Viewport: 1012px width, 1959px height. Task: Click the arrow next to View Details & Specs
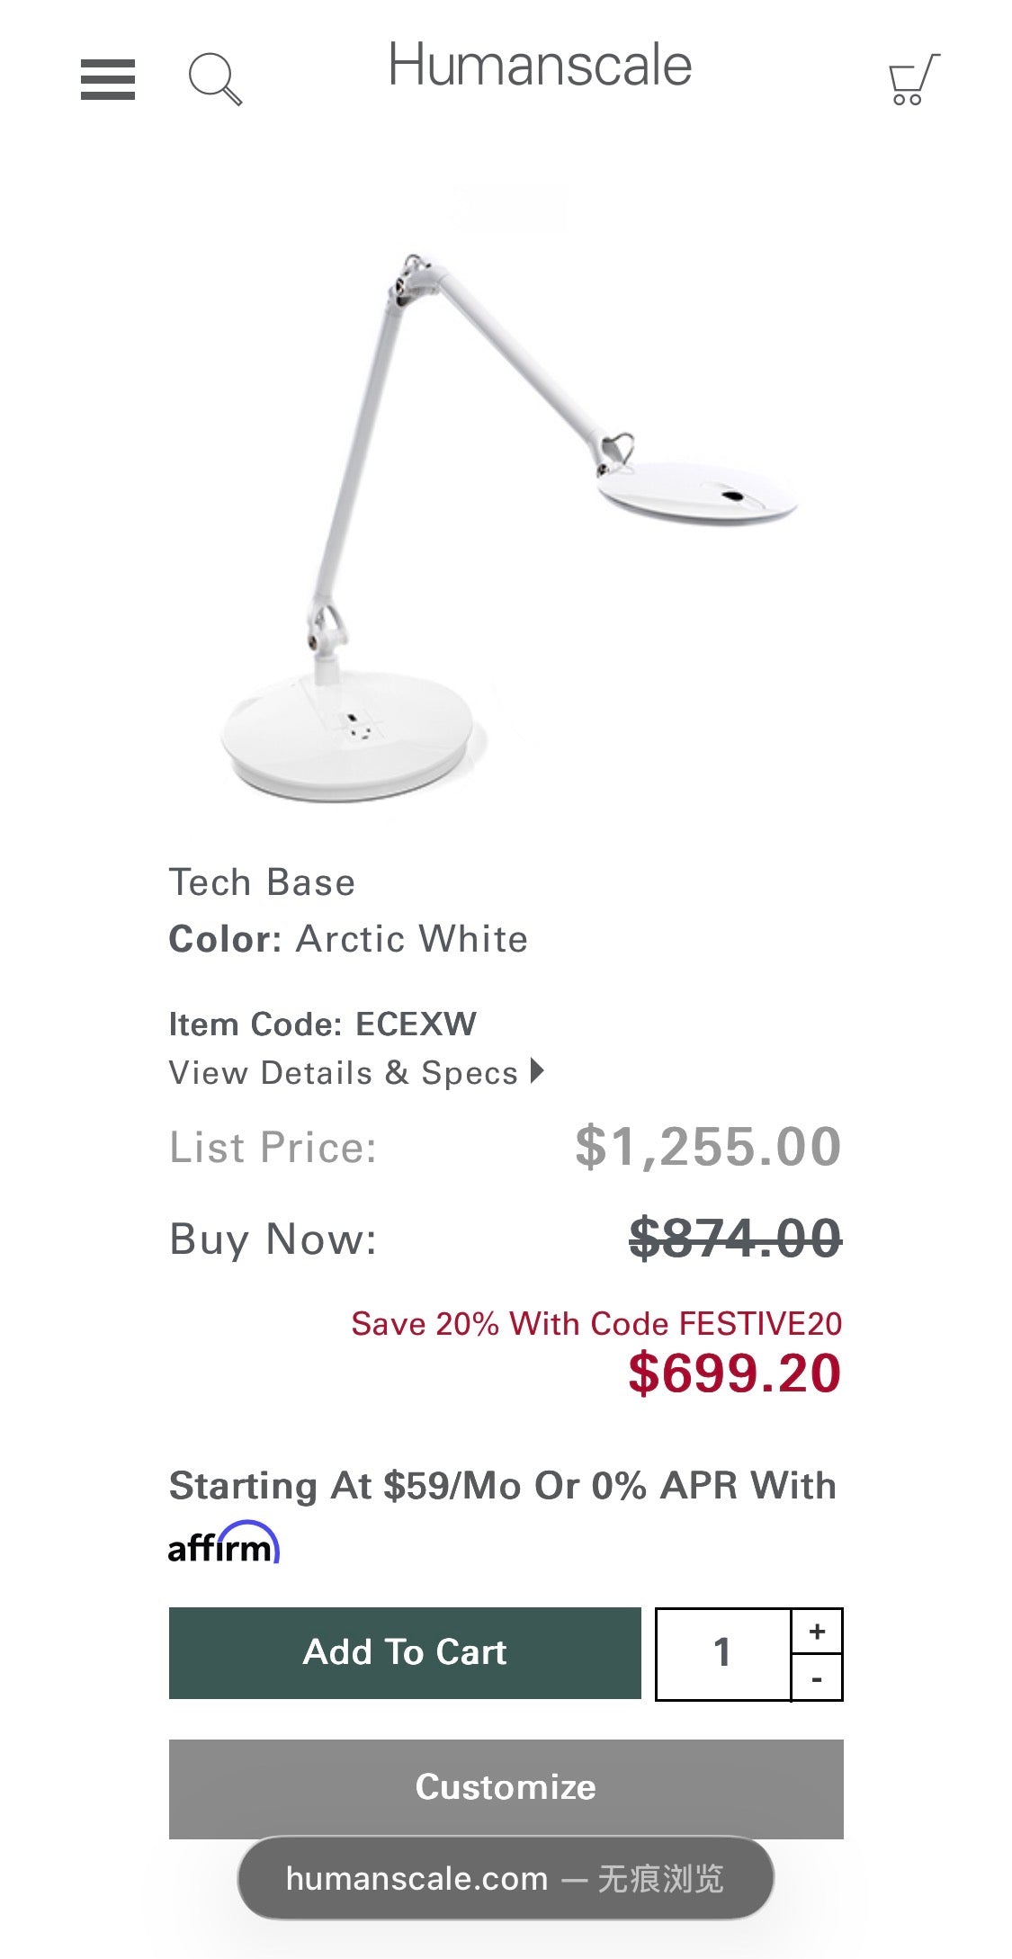coord(534,1071)
